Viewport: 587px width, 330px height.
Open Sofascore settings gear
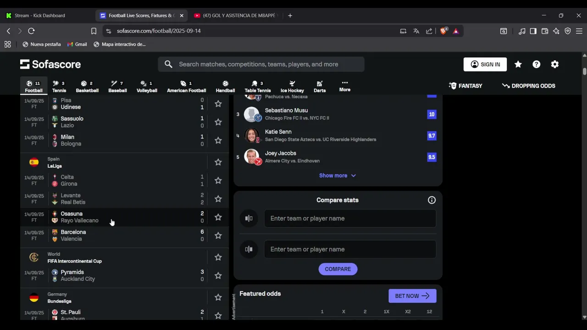click(x=555, y=64)
